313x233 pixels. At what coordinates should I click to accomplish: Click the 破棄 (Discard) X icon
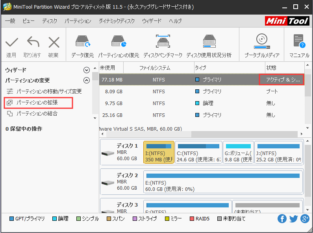click(54, 42)
